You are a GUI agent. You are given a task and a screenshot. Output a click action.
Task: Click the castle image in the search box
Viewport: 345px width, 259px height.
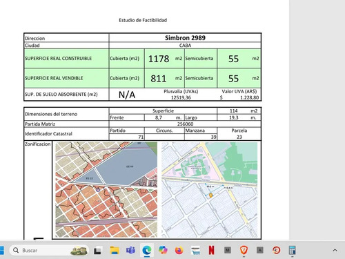tap(79, 251)
